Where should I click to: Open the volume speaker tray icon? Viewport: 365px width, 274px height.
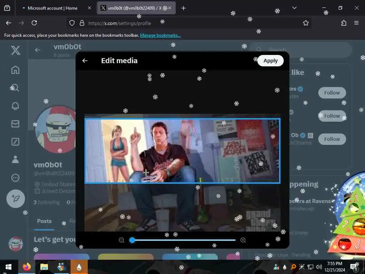(319, 267)
